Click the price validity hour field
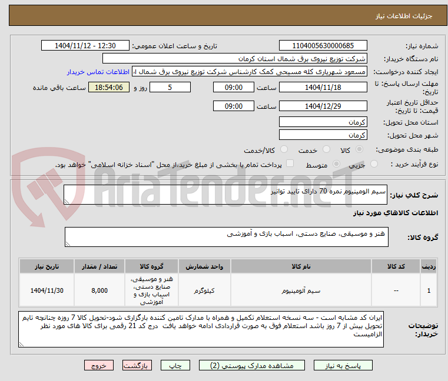 (x=234, y=106)
